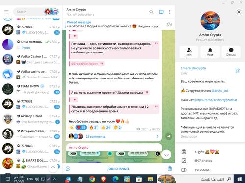Open Brave browser from the taskbar
The width and height of the screenshot is (245, 183).
coord(103,179)
